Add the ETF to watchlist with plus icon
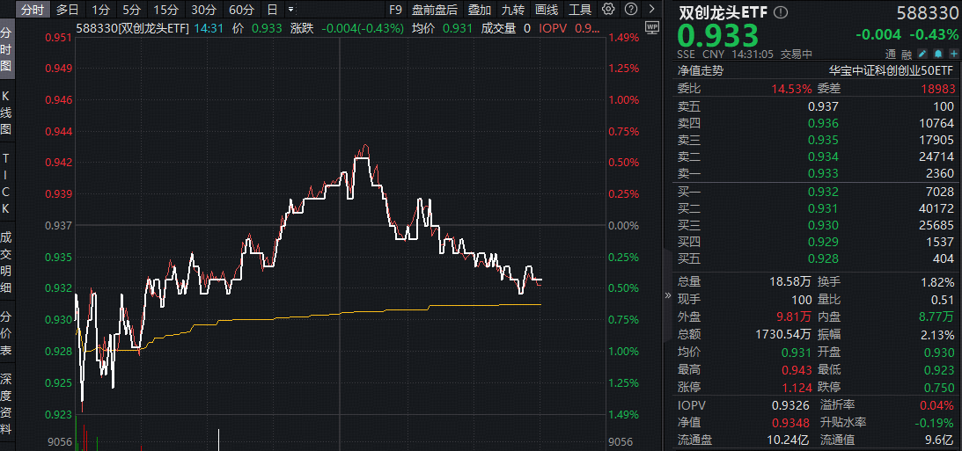 click(x=951, y=54)
